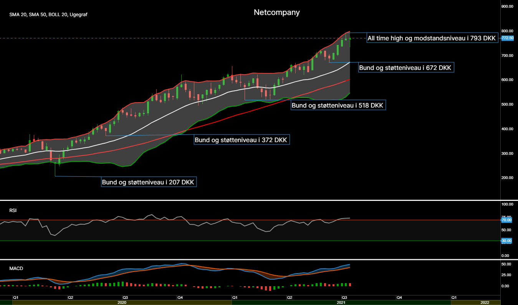
Task: Click the 'All time high og modstandsniveau i 793 DKK' annotation
Action: tap(432, 38)
